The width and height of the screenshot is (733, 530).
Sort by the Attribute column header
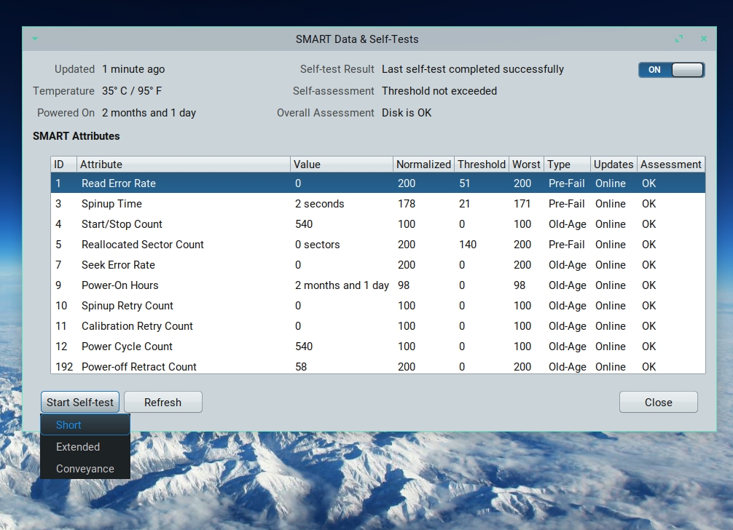click(182, 165)
